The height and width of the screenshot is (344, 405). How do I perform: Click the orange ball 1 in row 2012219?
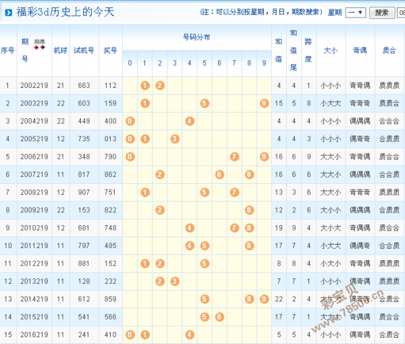coord(145,264)
